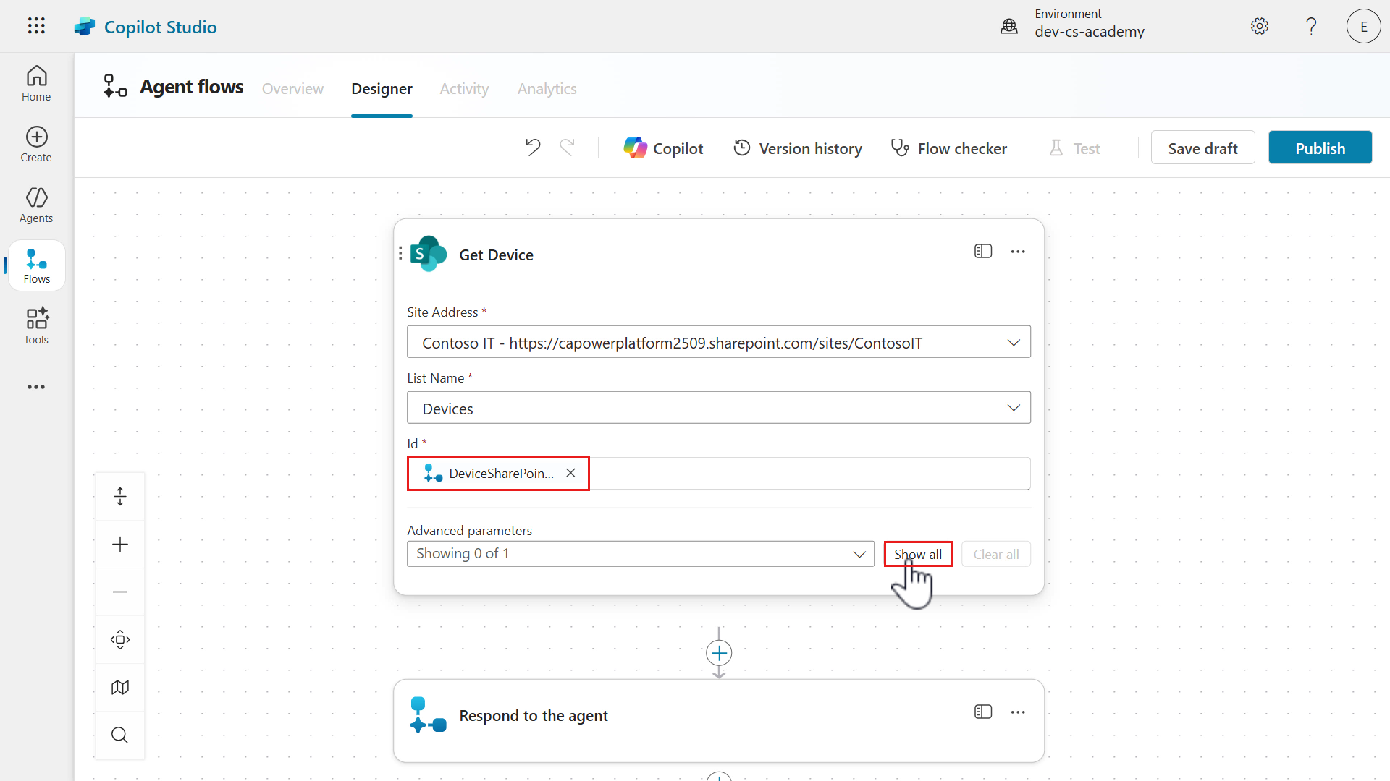Toggle the panel view on Respond to the agent
This screenshot has height=781, width=1390.
coord(982,712)
